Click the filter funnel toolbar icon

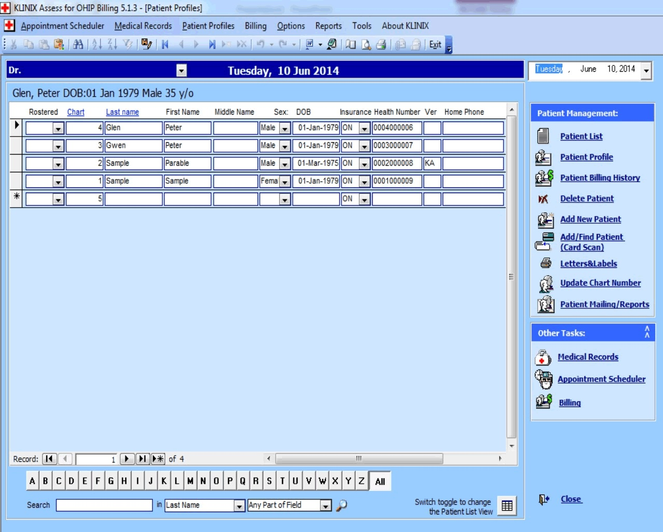point(128,45)
